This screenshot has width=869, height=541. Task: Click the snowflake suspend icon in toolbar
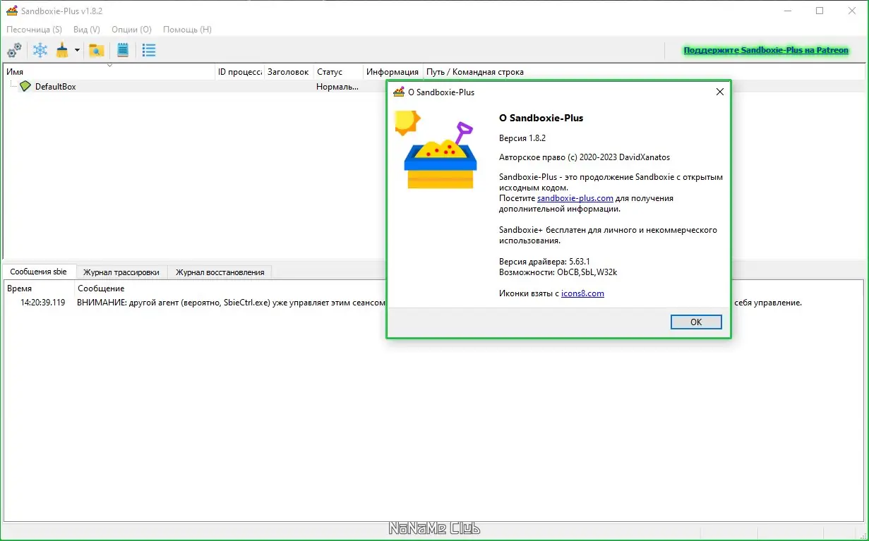41,50
